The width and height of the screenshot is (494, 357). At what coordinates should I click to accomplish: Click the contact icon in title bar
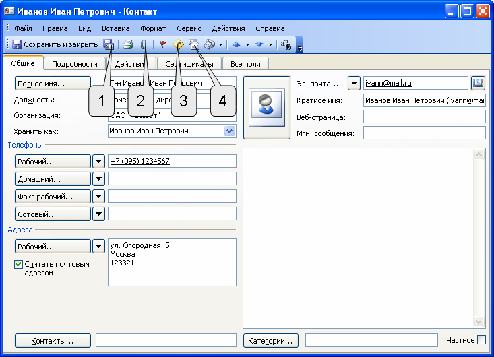(x=9, y=11)
